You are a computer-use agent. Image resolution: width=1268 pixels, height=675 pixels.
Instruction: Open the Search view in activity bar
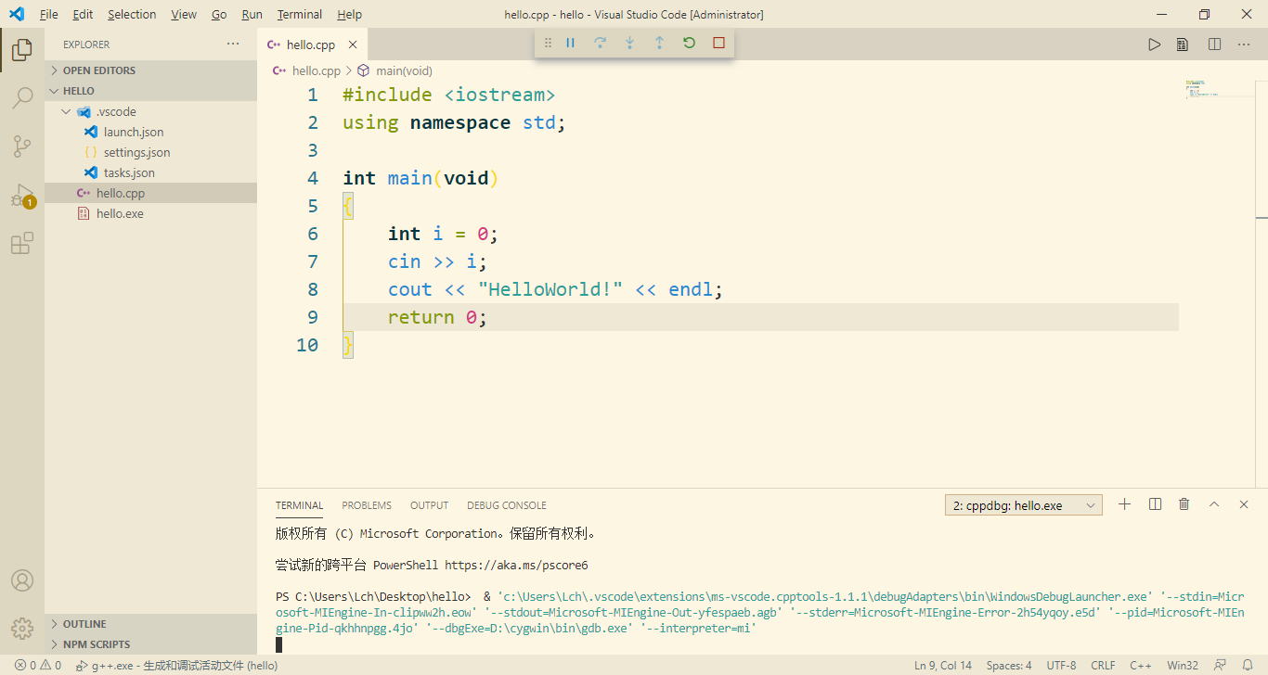22,98
